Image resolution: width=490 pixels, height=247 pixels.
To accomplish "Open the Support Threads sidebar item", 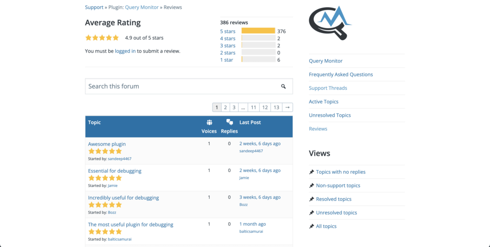I will pyautogui.click(x=328, y=88).
